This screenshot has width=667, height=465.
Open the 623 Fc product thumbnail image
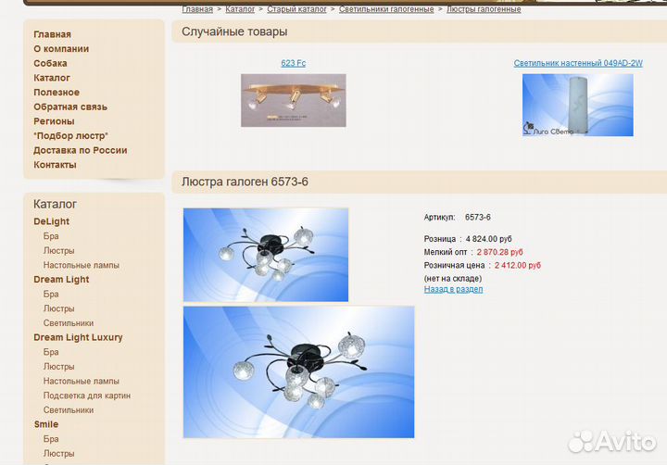pyautogui.click(x=293, y=100)
